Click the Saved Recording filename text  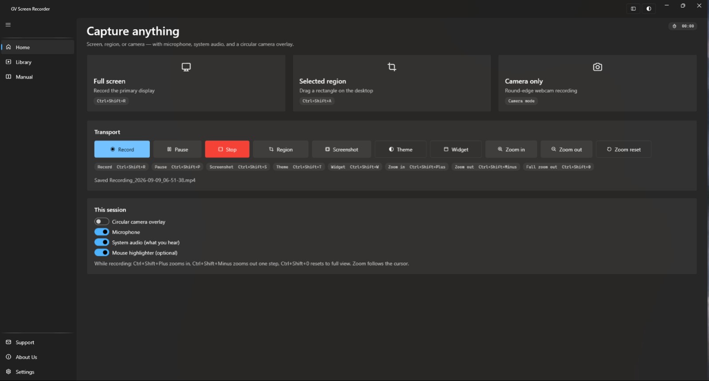coord(145,181)
